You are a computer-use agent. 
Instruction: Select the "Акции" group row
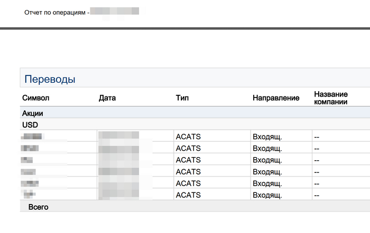[x=33, y=113]
